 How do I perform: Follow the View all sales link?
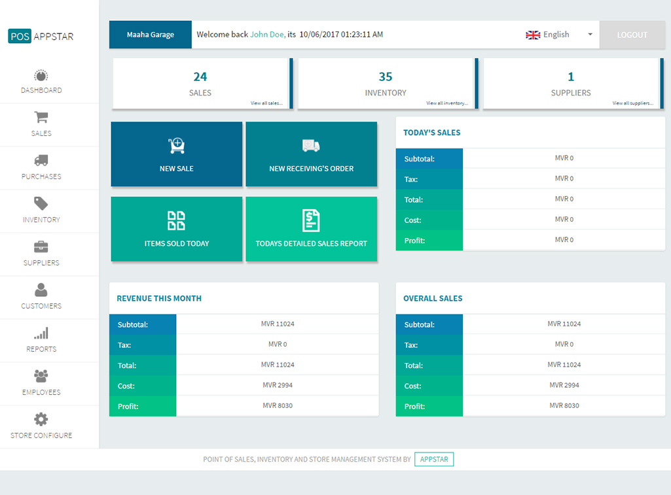click(266, 103)
